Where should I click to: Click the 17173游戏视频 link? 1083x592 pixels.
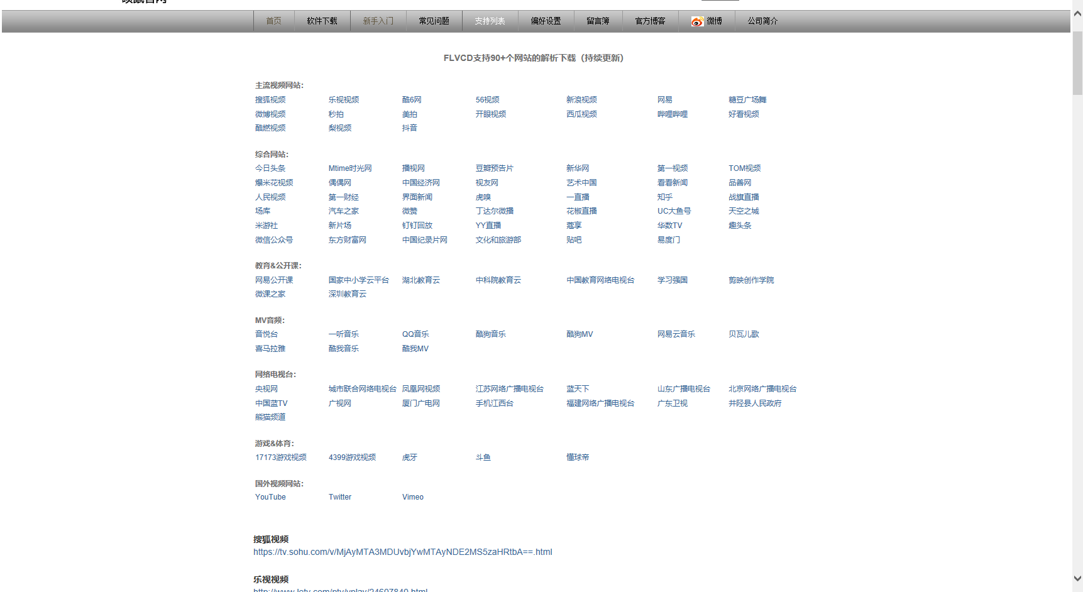(x=281, y=458)
